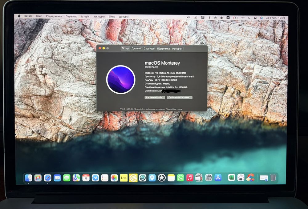This screenshot has width=308, height=209.
Task: Open the Safari application menu
Action: (x=28, y=16)
